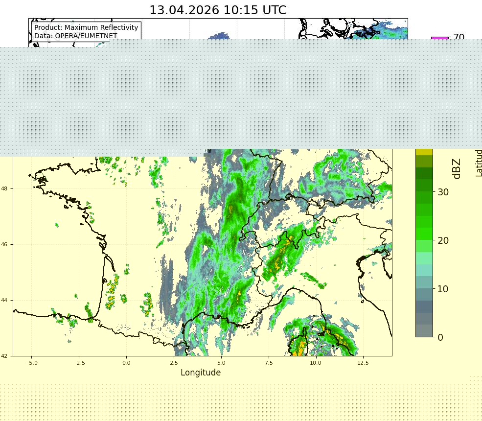This screenshot has width=482, height=421.
Task: Click the longitude tick label "5.0"
Action: (221, 363)
